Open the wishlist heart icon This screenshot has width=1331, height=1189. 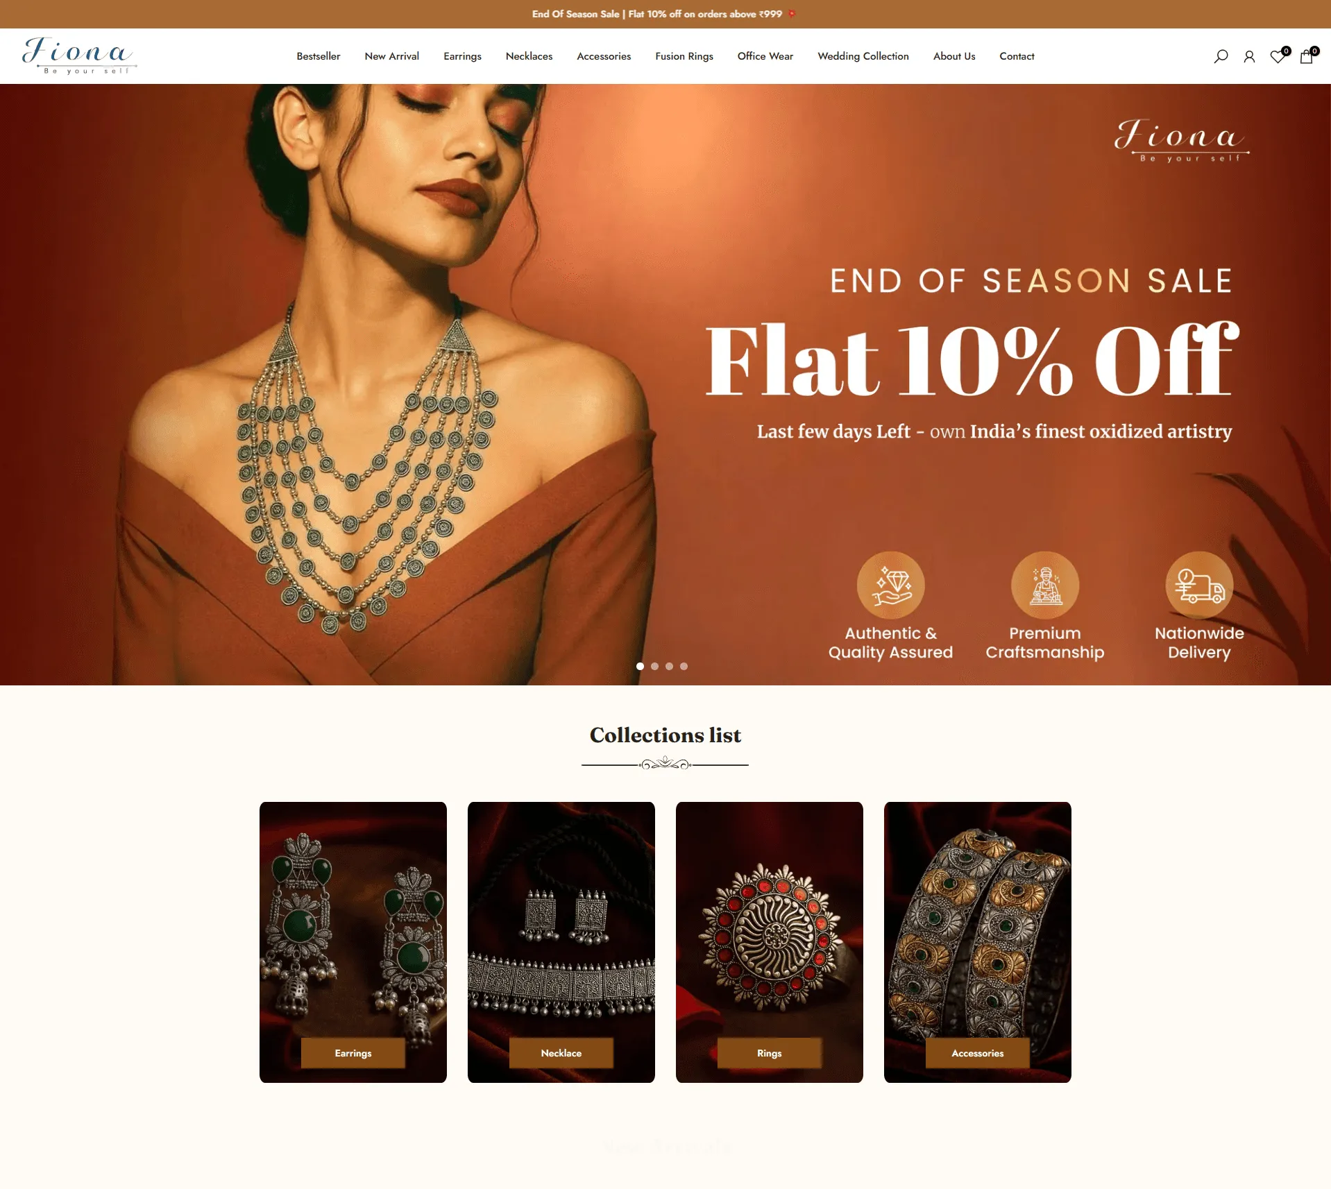coord(1278,56)
